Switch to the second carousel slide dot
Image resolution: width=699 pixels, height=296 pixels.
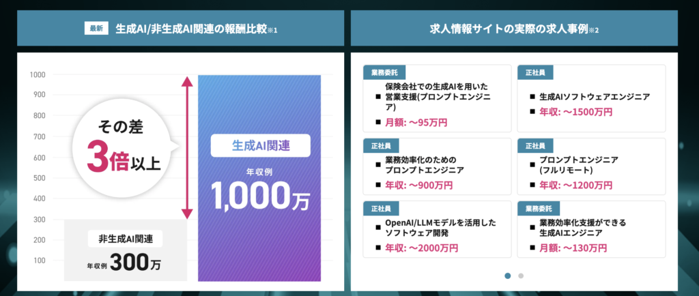pos(521,276)
